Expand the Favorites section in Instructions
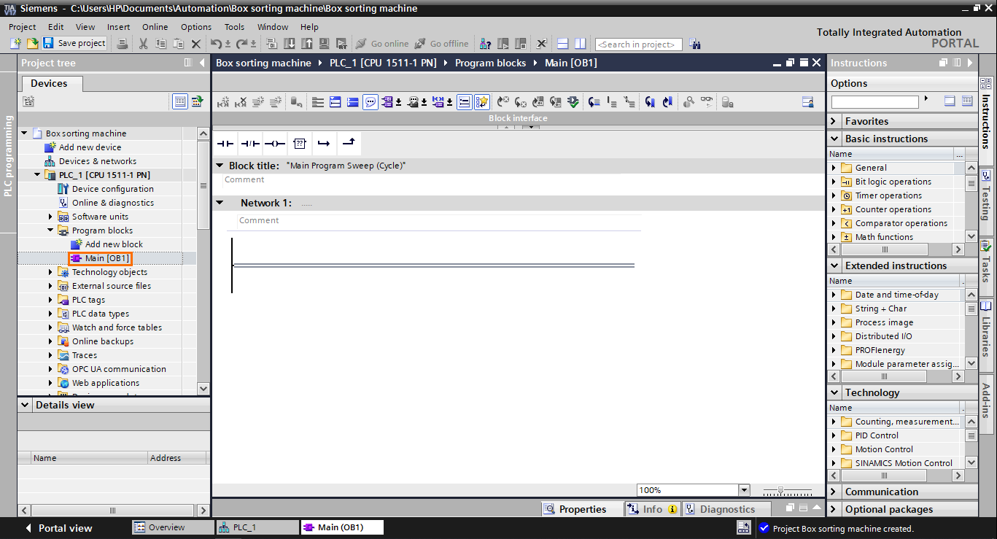 point(835,121)
